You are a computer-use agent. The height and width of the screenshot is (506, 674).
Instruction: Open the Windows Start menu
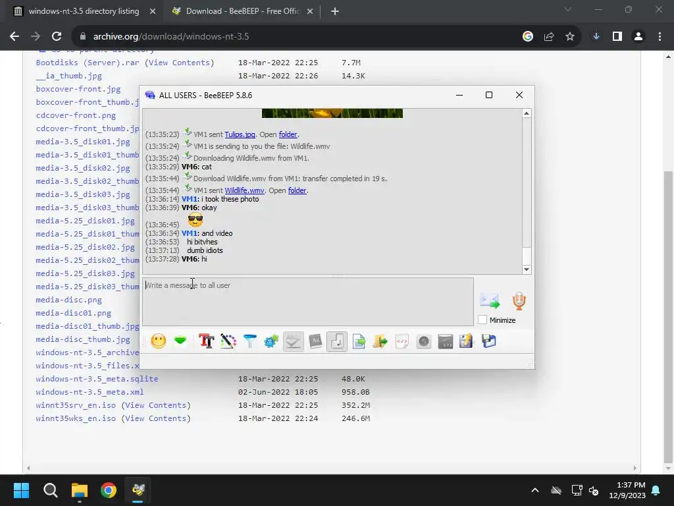pos(21,490)
